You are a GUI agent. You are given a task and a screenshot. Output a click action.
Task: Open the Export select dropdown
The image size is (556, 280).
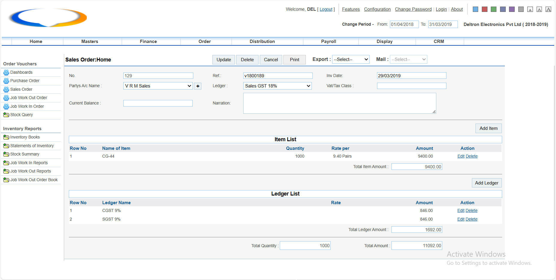(x=351, y=59)
